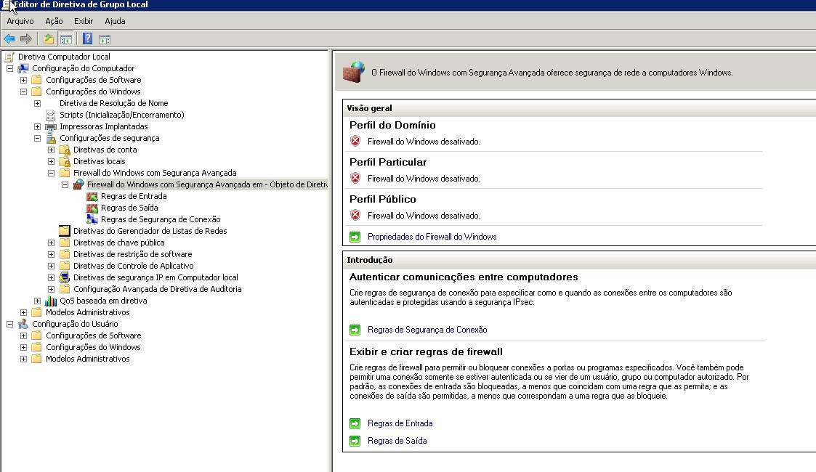The width and height of the screenshot is (816, 472).
Task: Expand Configurações de Software under Usuário
Action: click(23, 335)
